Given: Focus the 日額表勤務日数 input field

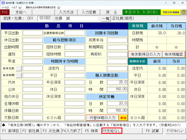Looking at the screenshot, I should (75, 33).
